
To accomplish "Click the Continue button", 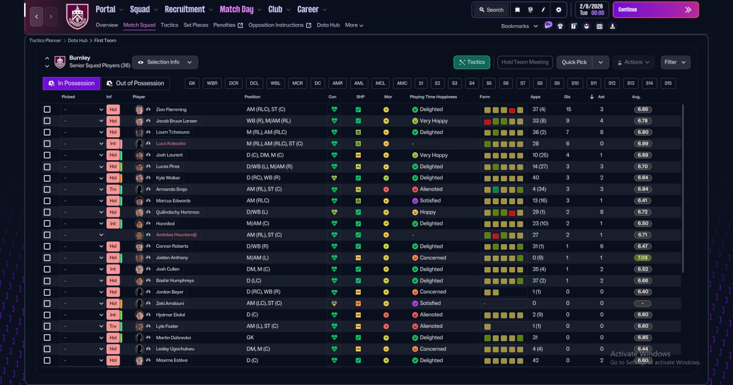I will tap(656, 10).
